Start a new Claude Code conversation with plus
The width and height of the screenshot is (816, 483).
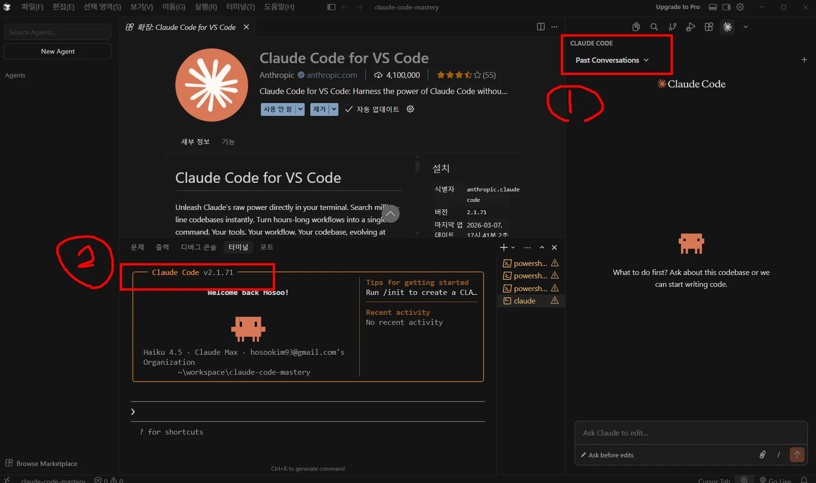804,60
